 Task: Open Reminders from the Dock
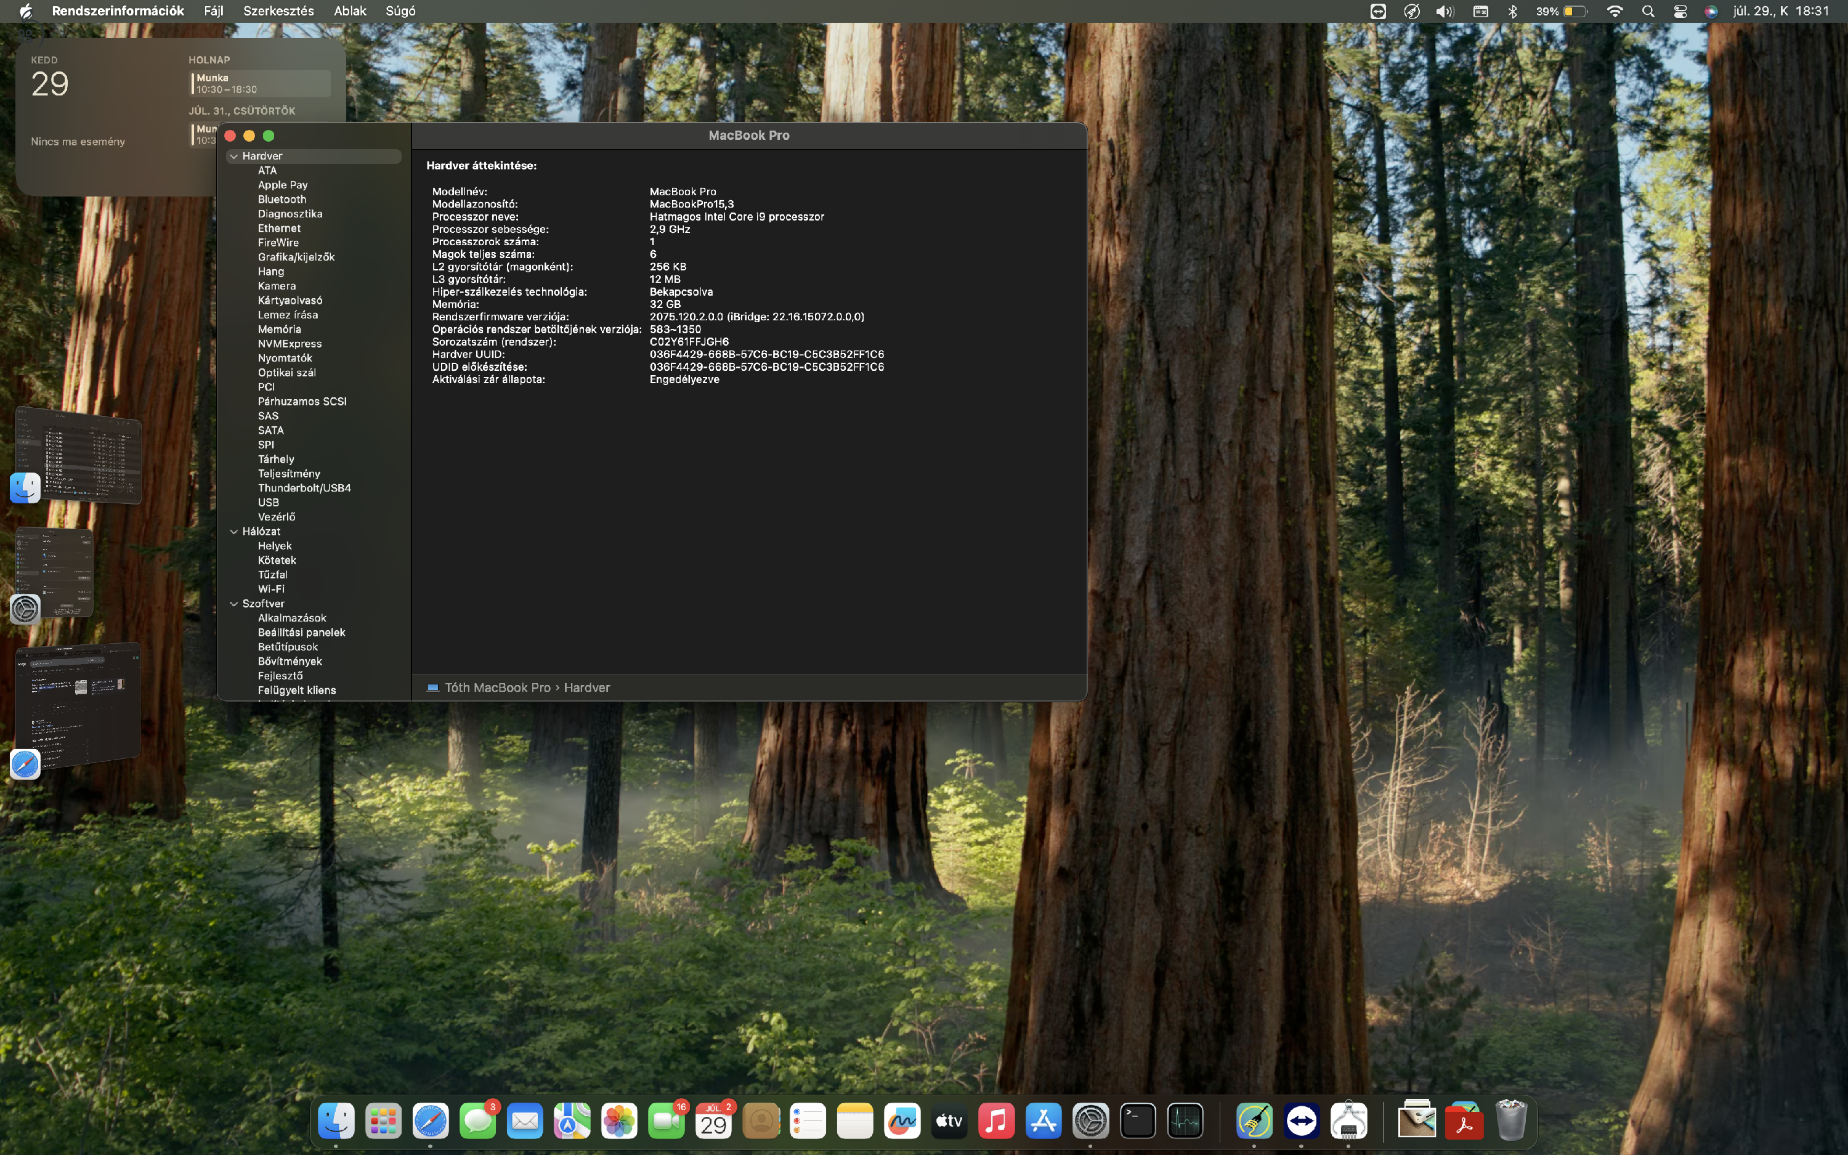[808, 1121]
